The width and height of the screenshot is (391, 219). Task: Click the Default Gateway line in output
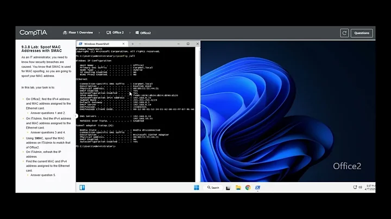tap(115, 102)
